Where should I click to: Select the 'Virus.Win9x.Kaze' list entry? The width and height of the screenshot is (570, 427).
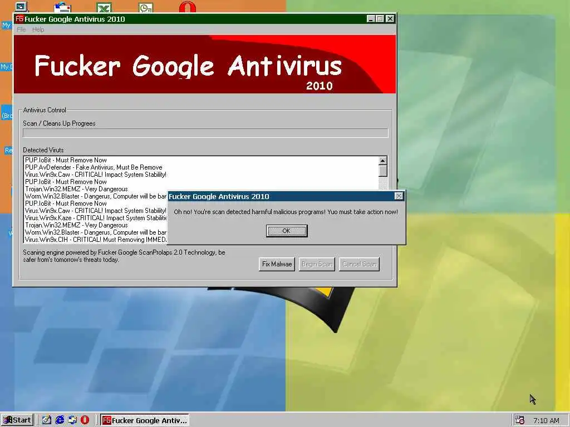(x=96, y=218)
